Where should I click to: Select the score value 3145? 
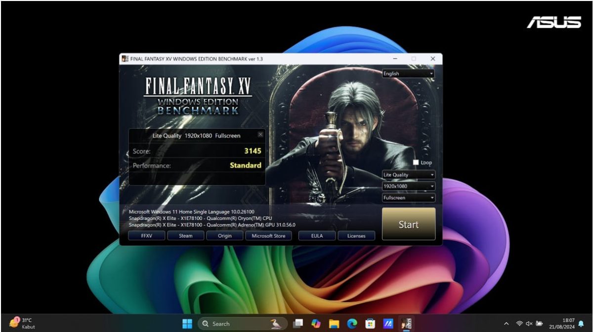click(253, 151)
